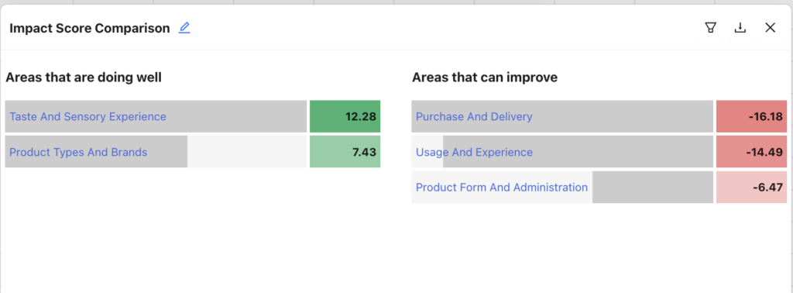The image size is (793, 293).
Task: Select the Usage And Experience link
Action: coord(474,152)
